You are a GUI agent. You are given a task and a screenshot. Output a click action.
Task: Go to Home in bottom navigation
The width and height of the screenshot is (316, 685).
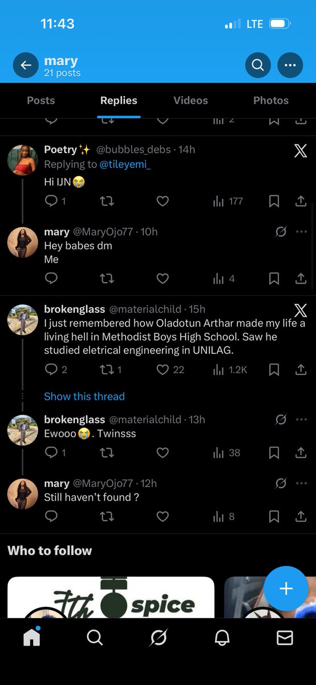pyautogui.click(x=32, y=637)
